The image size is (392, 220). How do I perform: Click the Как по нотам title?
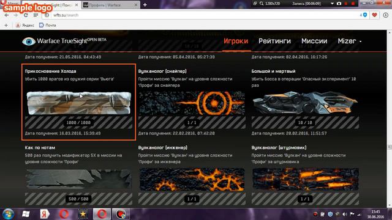tap(40, 147)
